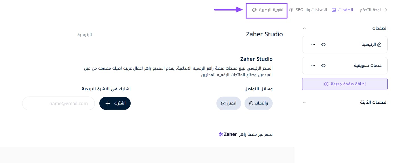Screen dimensions: 393x163
Task: Click the settings gear icon in top bar
Action: pyautogui.click(x=291, y=10)
